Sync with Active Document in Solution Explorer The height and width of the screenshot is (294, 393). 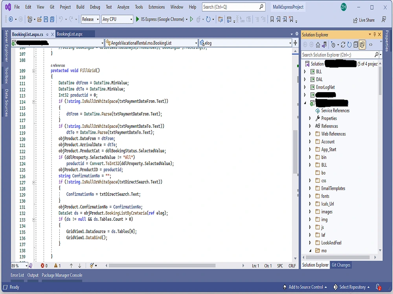pos(343,45)
